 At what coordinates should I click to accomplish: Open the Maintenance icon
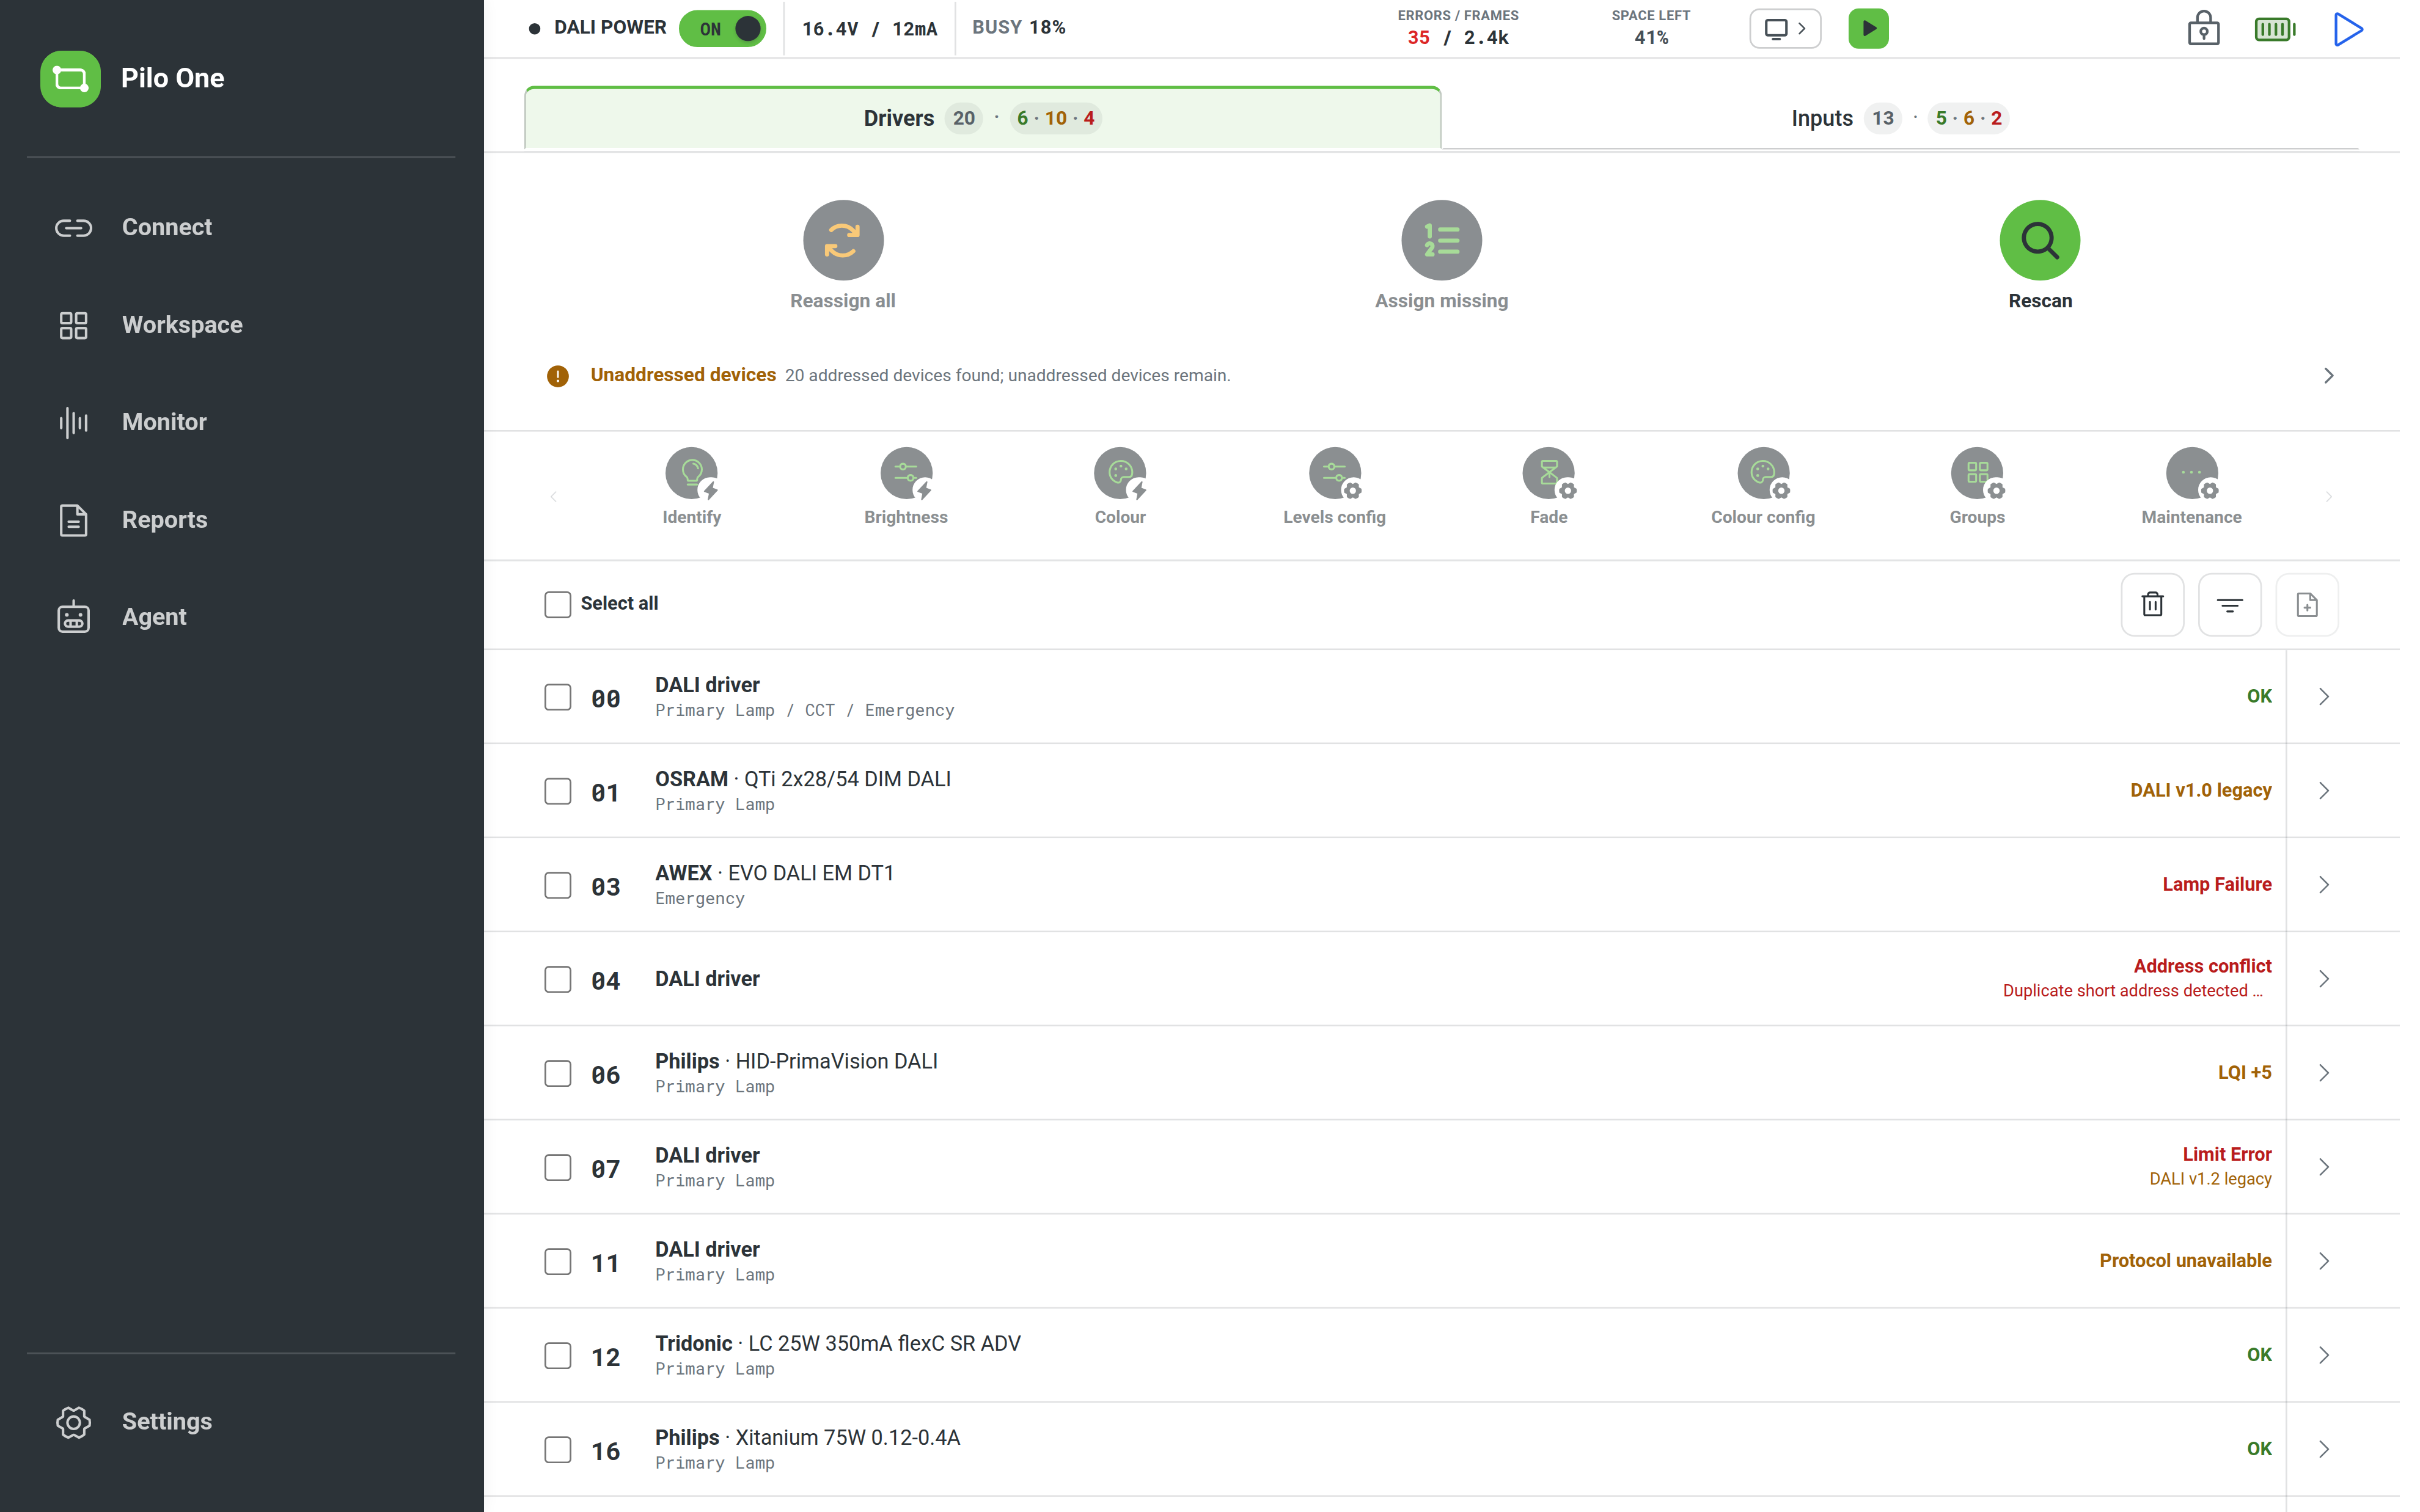[2191, 473]
